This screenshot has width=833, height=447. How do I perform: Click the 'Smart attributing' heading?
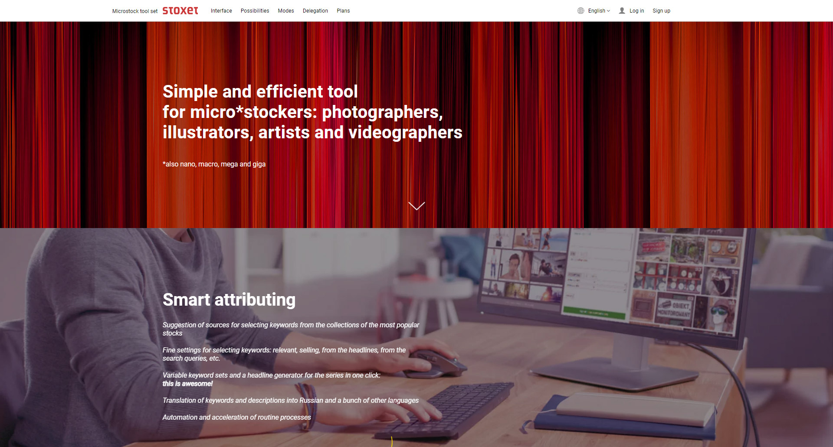pyautogui.click(x=229, y=300)
